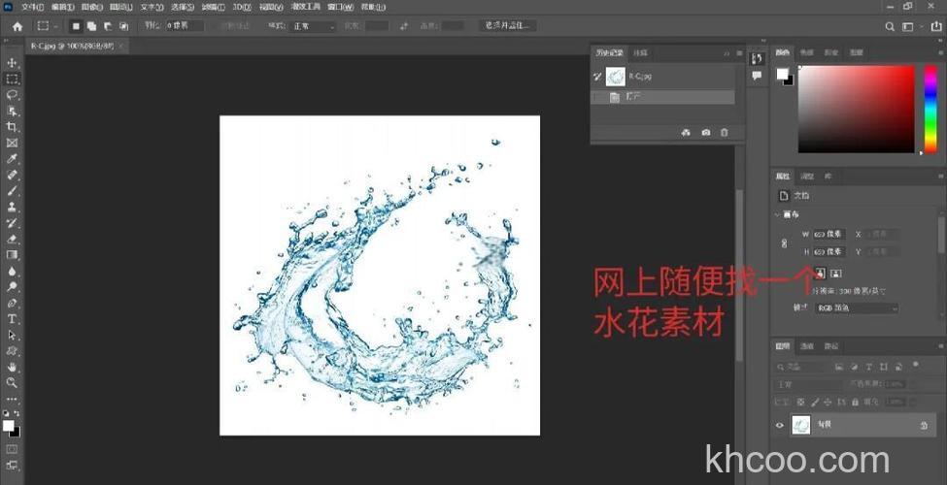Click the foreground color swatch in Color panel
The width and height of the screenshot is (947, 485).
(x=782, y=74)
